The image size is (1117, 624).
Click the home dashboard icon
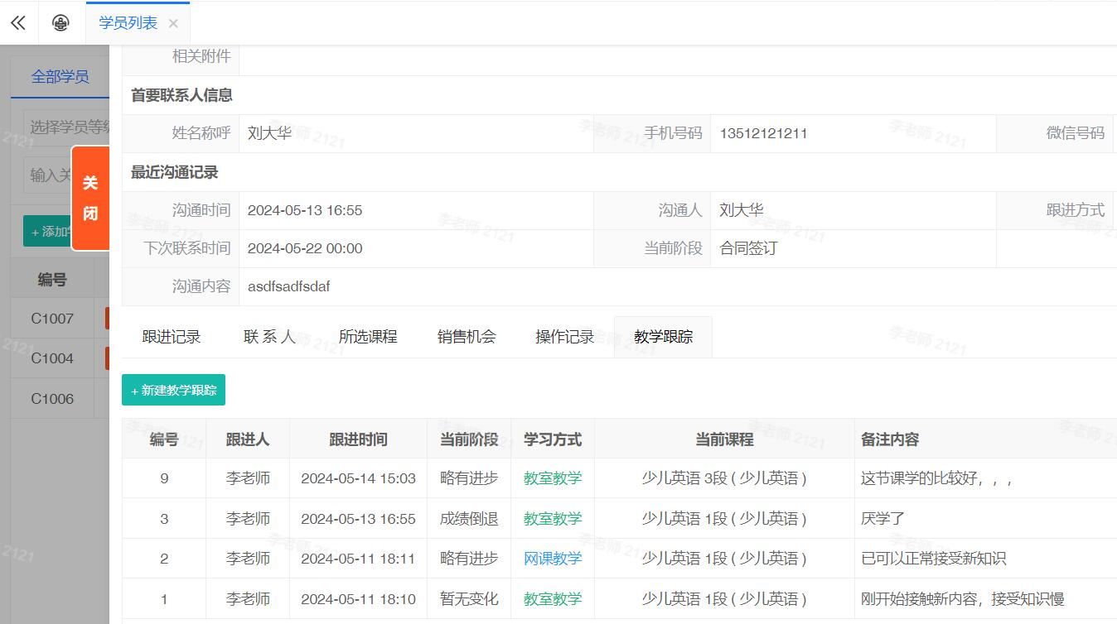(60, 23)
